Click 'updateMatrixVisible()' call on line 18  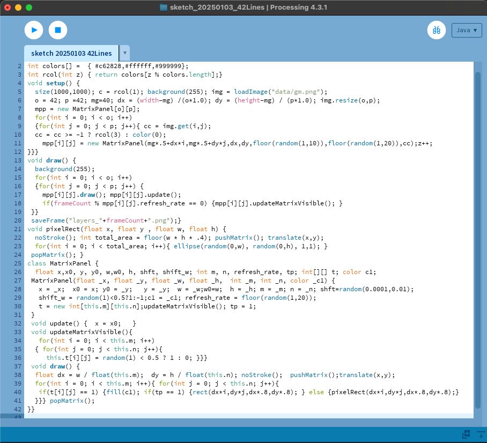click(x=293, y=203)
